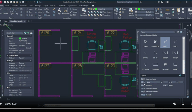Select the Polyline tool

[5, 11]
